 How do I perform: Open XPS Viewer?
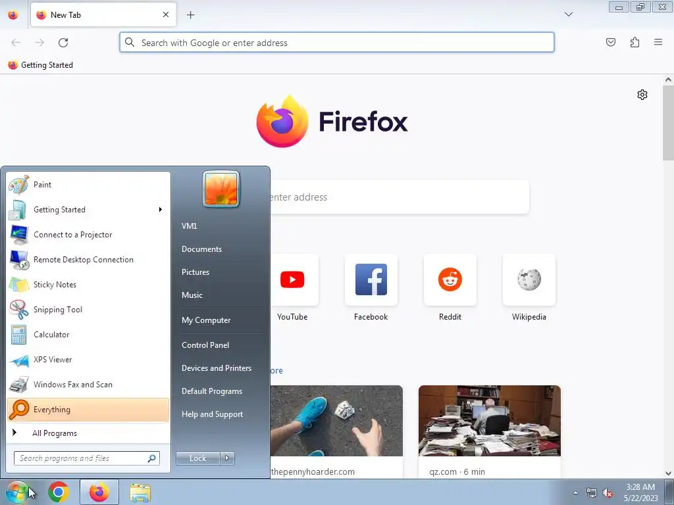[88, 360]
